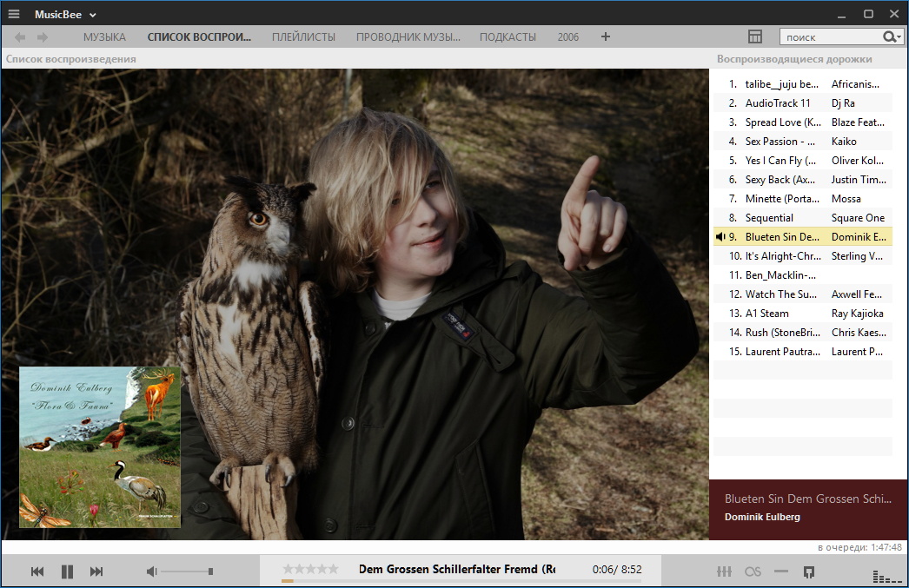Open the ПОДКАСТЫ tab
Image resolution: width=909 pixels, height=588 pixels.
508,37
